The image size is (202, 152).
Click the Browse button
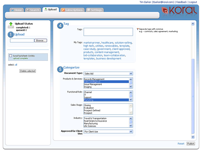[x=41, y=41]
